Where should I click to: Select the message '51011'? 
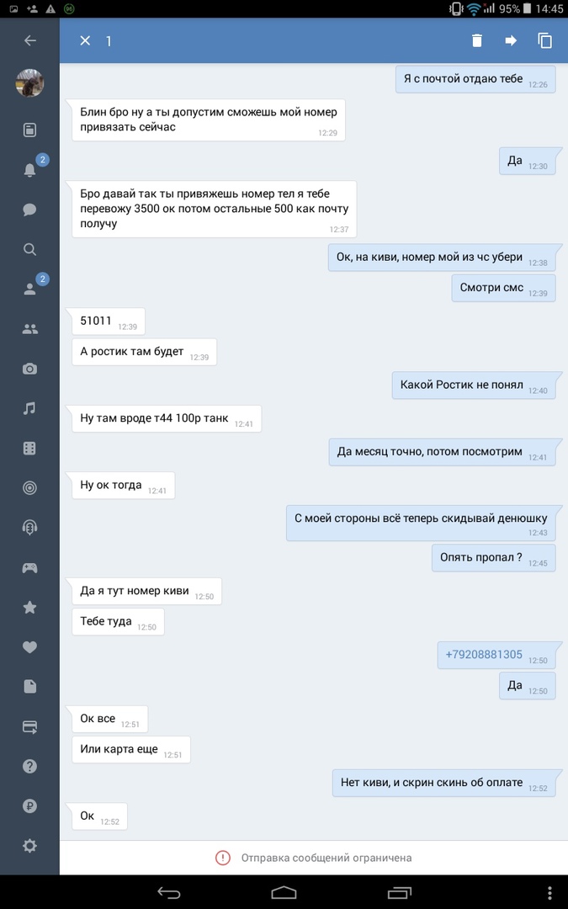108,322
